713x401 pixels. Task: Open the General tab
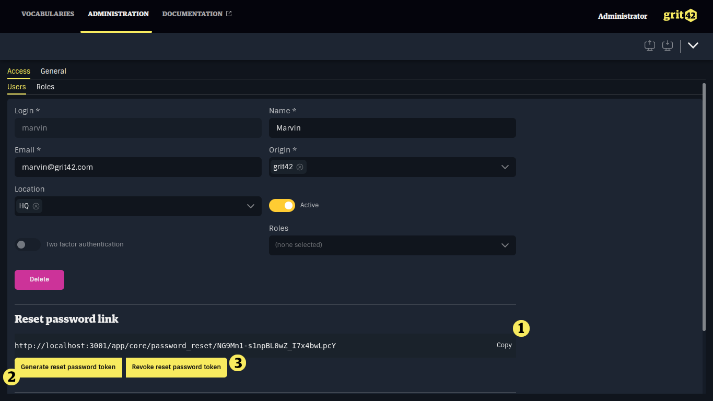click(x=53, y=71)
